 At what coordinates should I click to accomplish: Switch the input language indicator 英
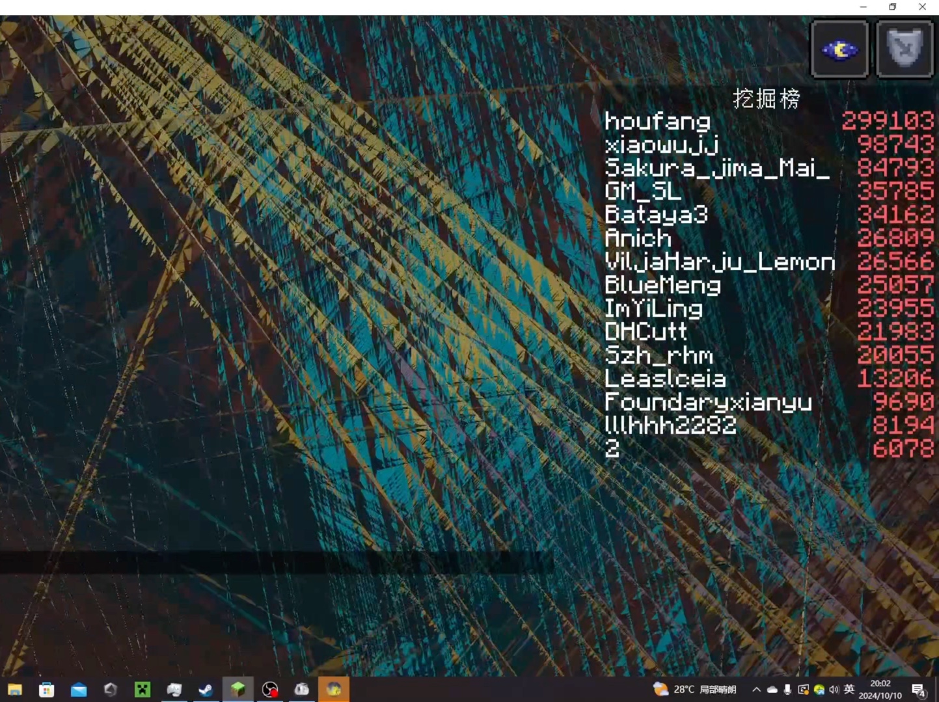(x=849, y=689)
